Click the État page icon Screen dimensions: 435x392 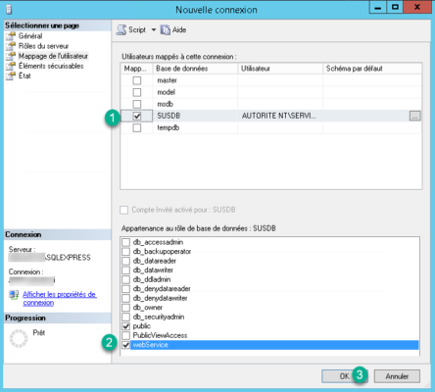pos(11,75)
